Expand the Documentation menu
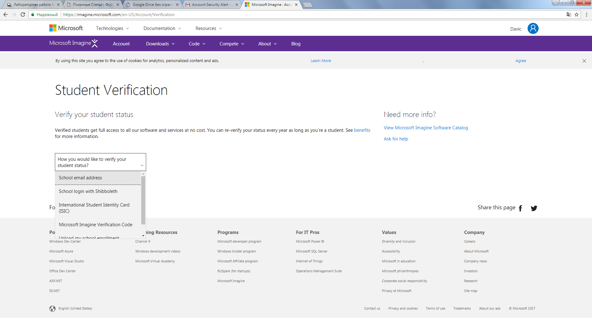This screenshot has height=321, width=592. point(162,28)
